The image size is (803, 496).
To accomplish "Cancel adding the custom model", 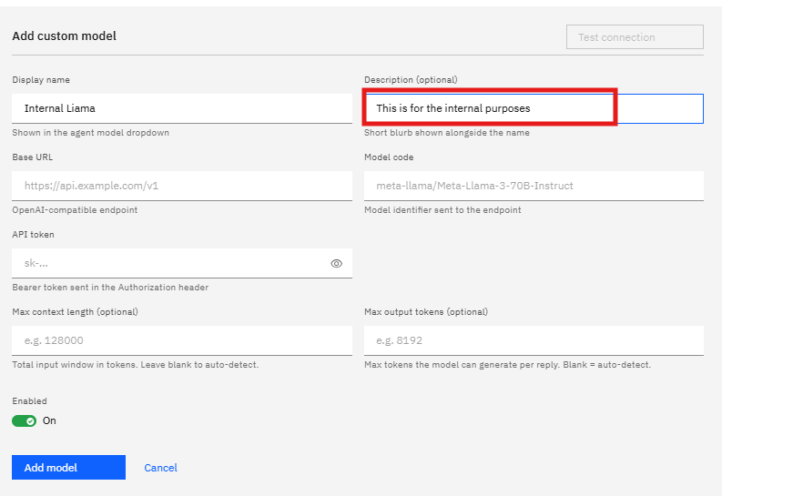I will 160,468.
